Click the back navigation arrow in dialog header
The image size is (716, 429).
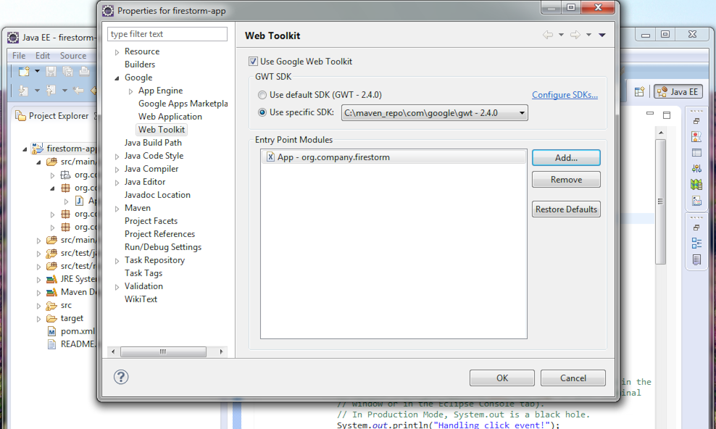(x=547, y=35)
